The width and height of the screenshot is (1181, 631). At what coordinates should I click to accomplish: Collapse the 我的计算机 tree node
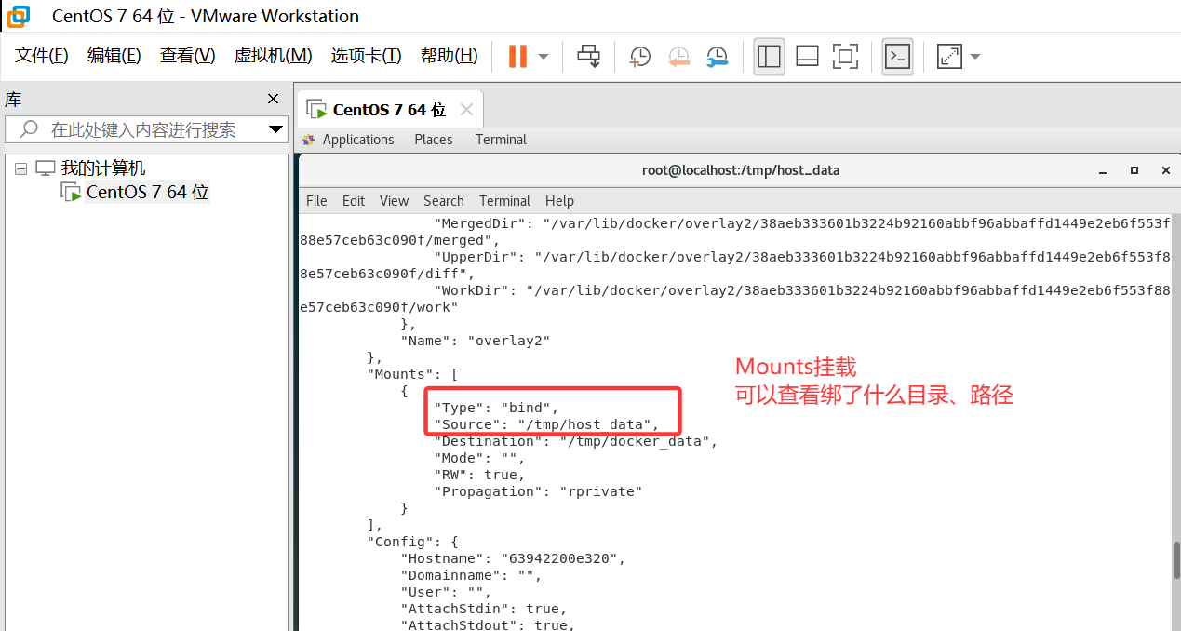click(20, 168)
